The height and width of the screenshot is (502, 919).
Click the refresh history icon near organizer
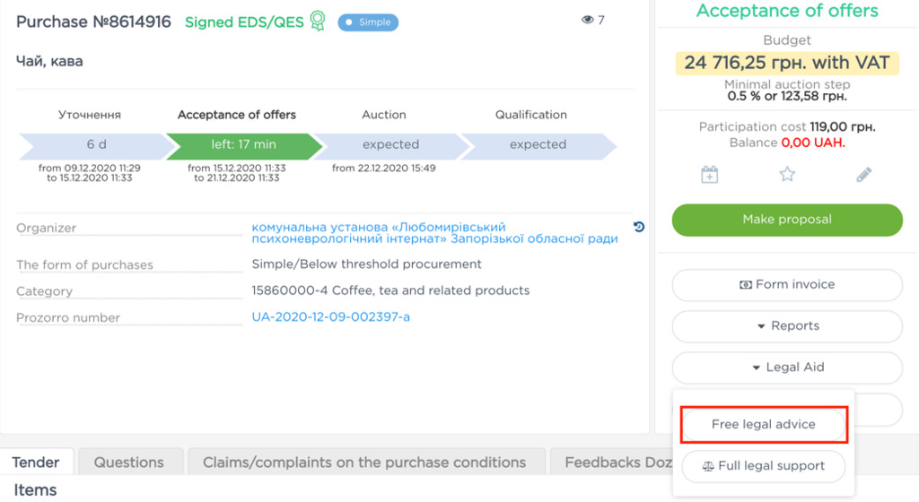pos(639,227)
